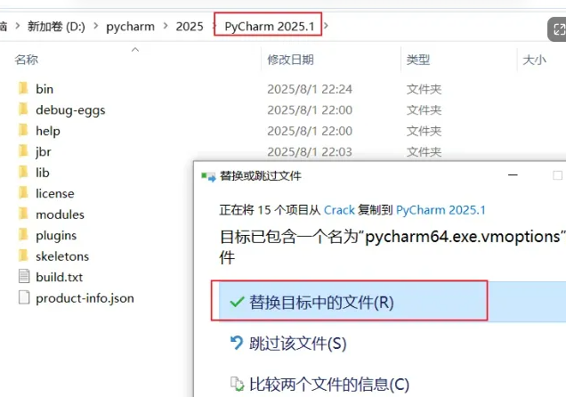566x397 pixels.
Task: Expand the chevron after PyCharm 2025.1 breadcrumb
Action: click(326, 26)
